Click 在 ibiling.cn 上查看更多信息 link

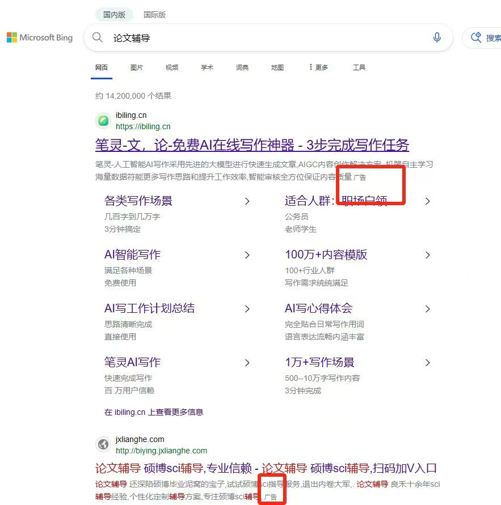click(x=154, y=412)
